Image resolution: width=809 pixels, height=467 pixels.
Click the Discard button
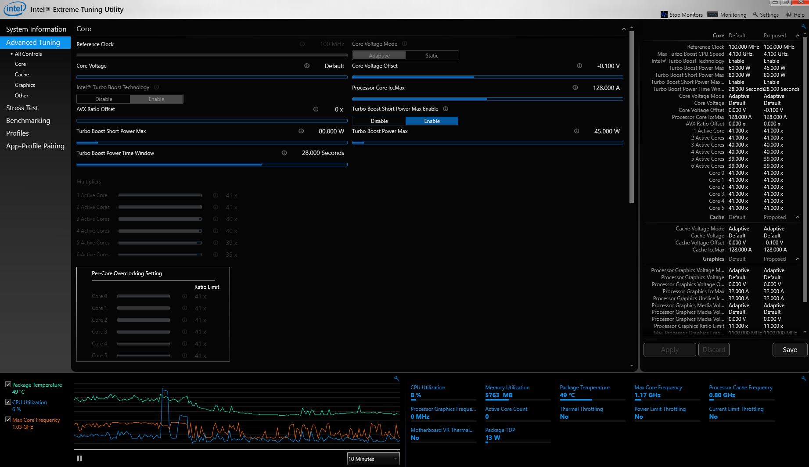point(714,350)
